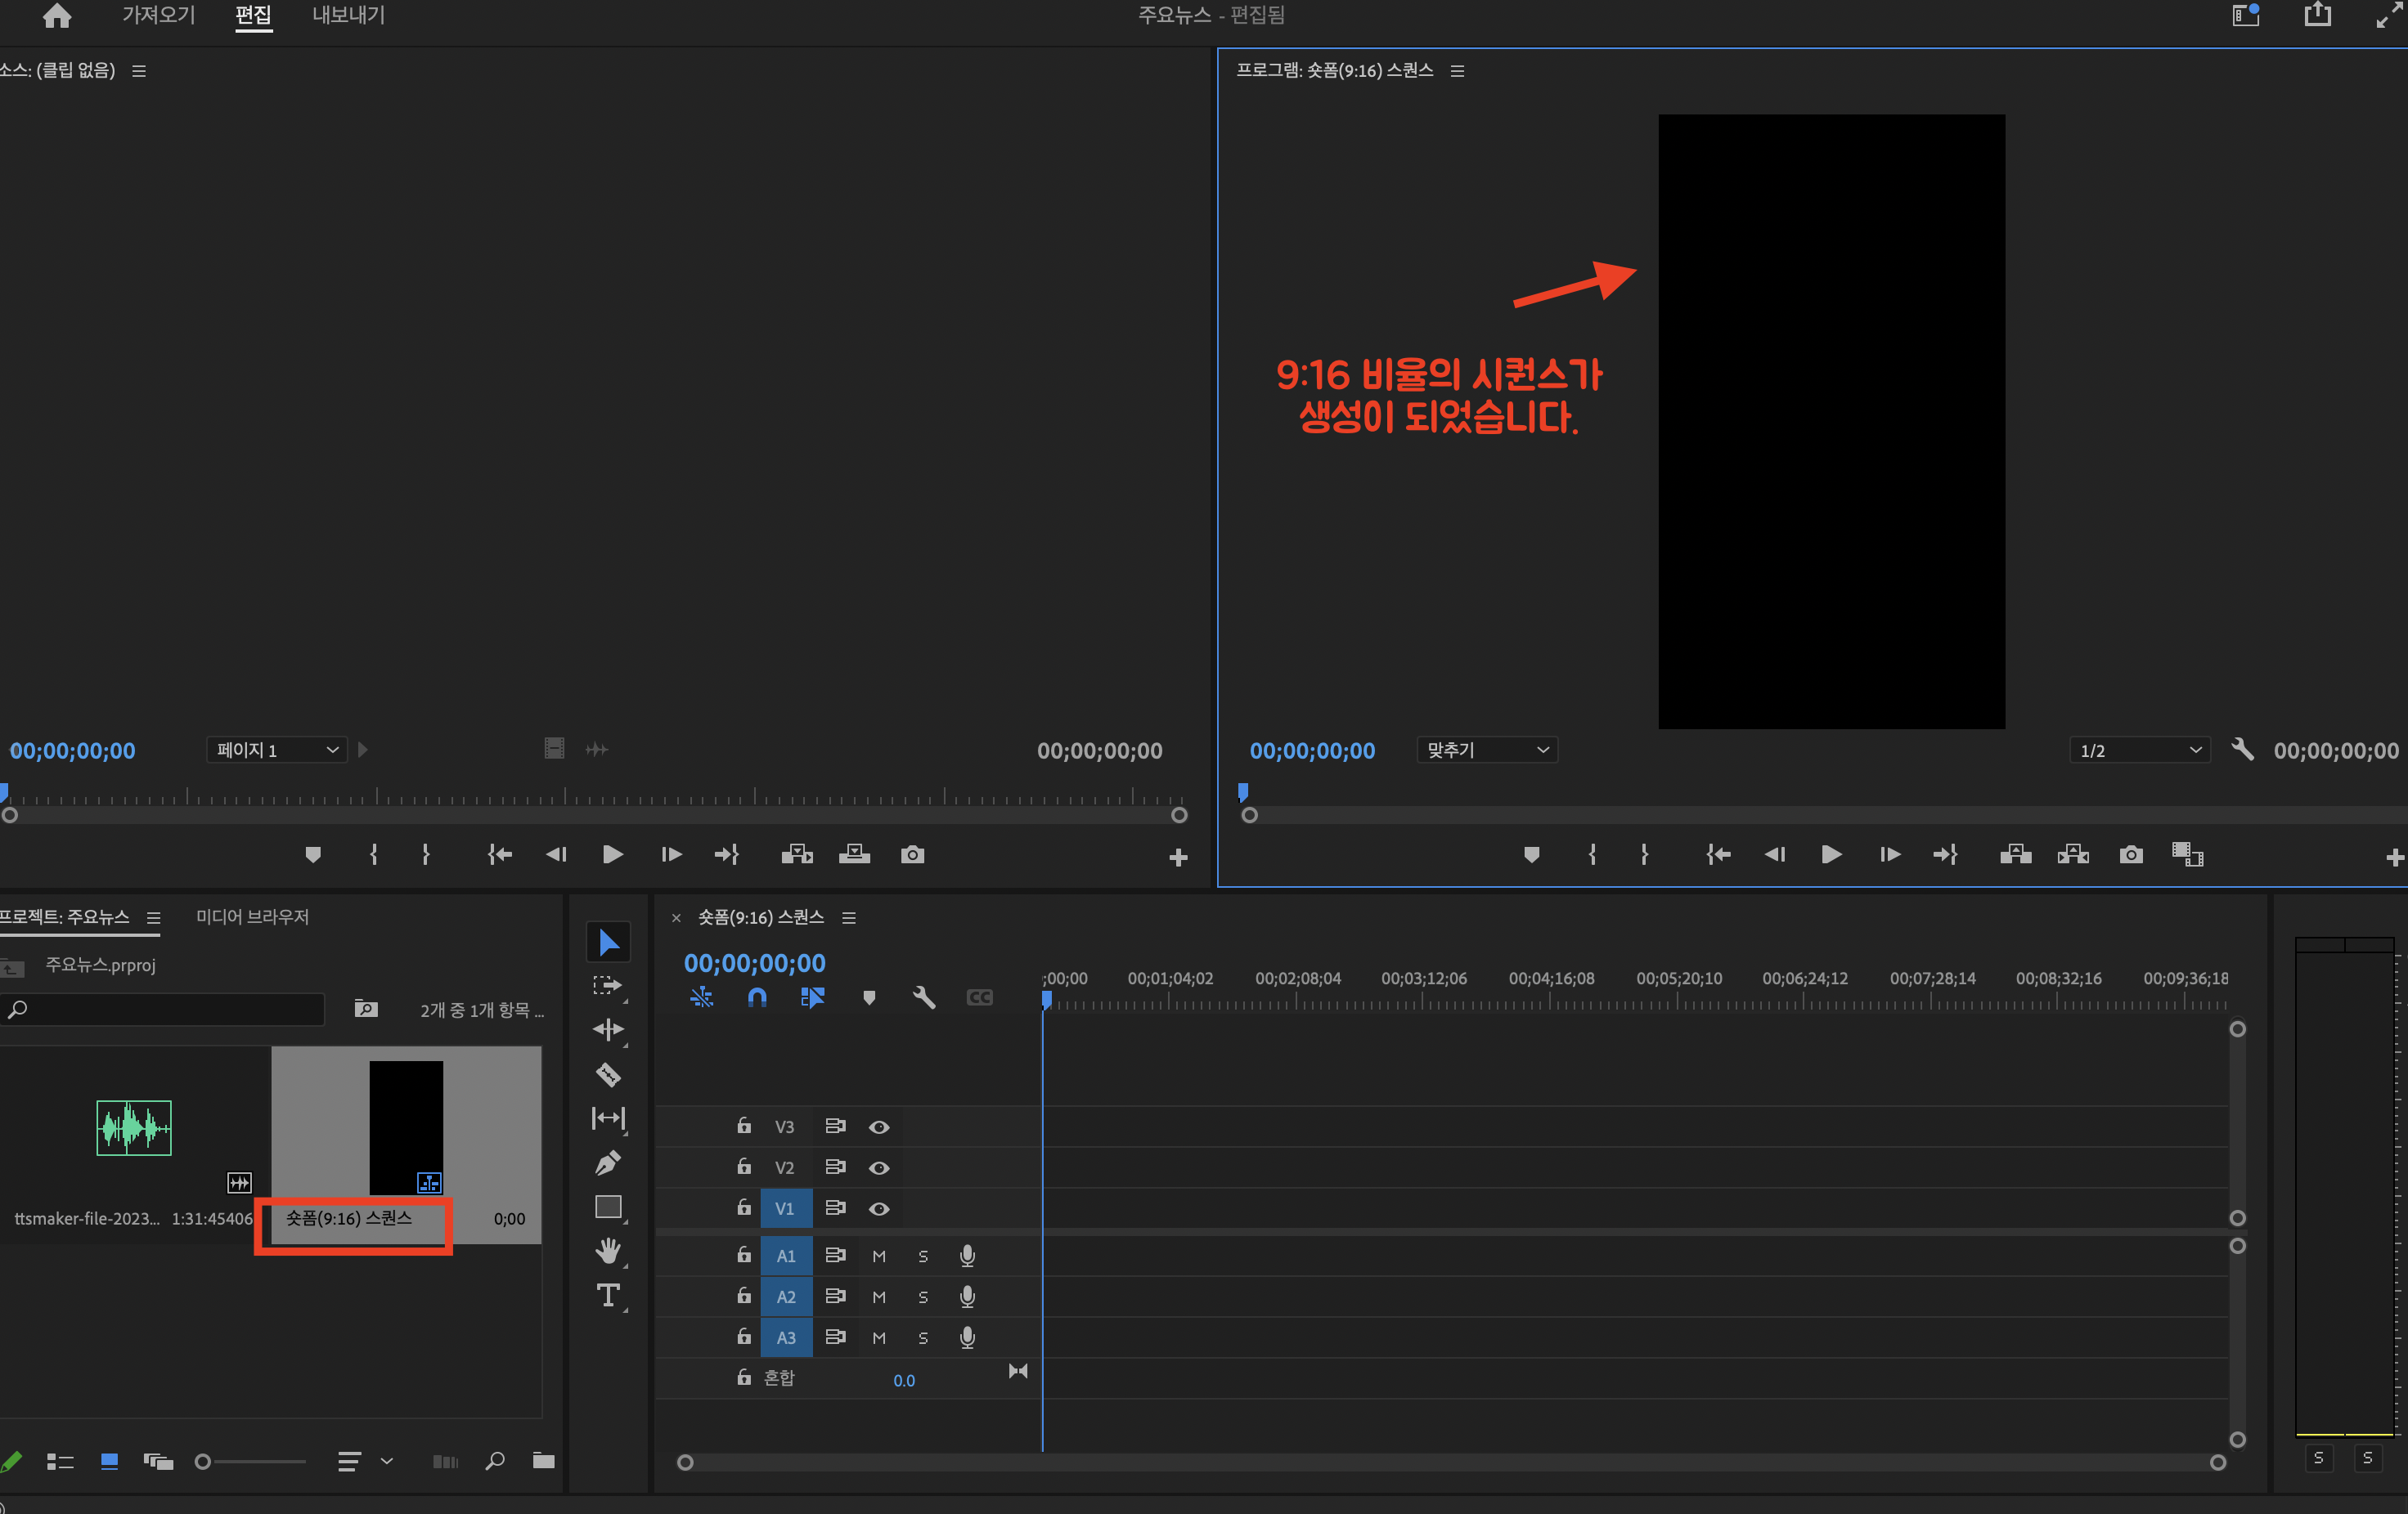Adjust the Project panel thumbnail zoom slider
Image resolution: width=2408 pixels, height=1514 pixels.
pos(203,1462)
